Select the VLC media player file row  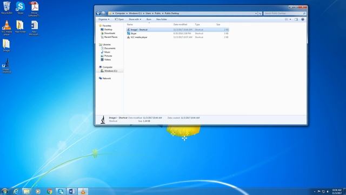(178, 37)
